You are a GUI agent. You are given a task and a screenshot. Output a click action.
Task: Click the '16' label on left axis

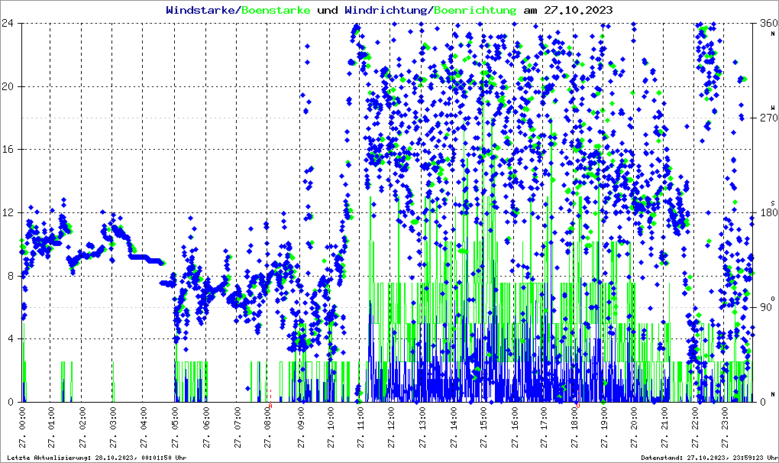point(9,150)
